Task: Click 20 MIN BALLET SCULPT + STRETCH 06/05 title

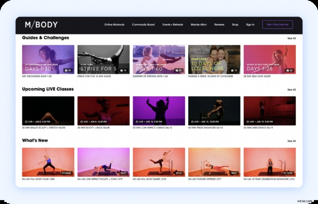Action: click(x=44, y=128)
